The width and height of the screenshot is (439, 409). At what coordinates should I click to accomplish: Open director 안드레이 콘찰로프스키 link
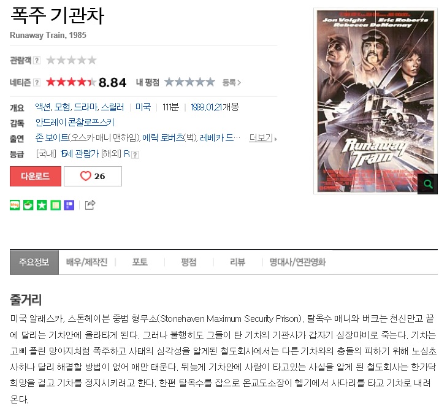tap(75, 123)
